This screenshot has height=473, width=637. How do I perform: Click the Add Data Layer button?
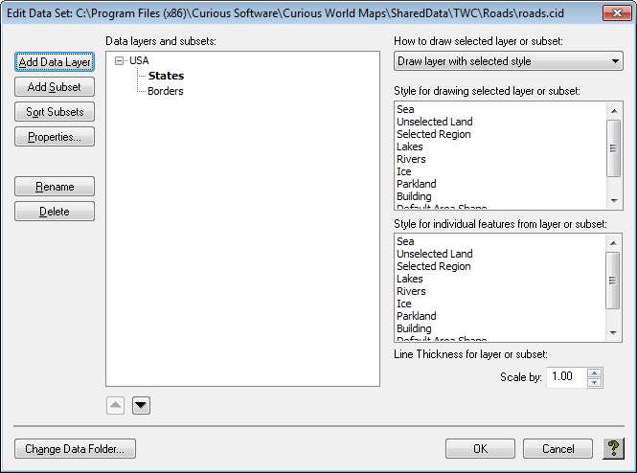tap(55, 62)
